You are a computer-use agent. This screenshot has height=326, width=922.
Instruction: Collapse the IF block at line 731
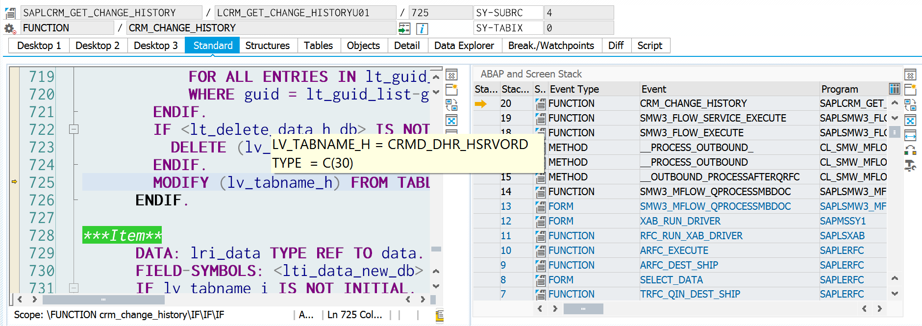pyautogui.click(x=74, y=288)
